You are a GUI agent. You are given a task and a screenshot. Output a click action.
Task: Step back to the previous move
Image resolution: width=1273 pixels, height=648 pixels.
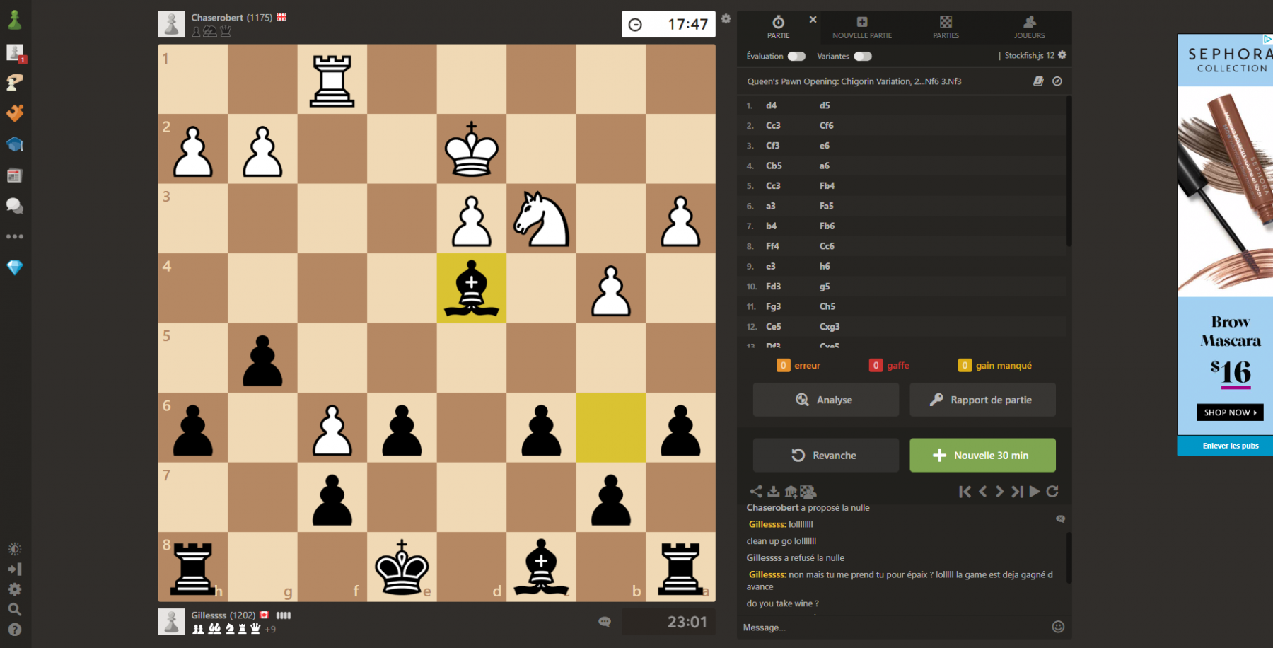click(x=982, y=492)
